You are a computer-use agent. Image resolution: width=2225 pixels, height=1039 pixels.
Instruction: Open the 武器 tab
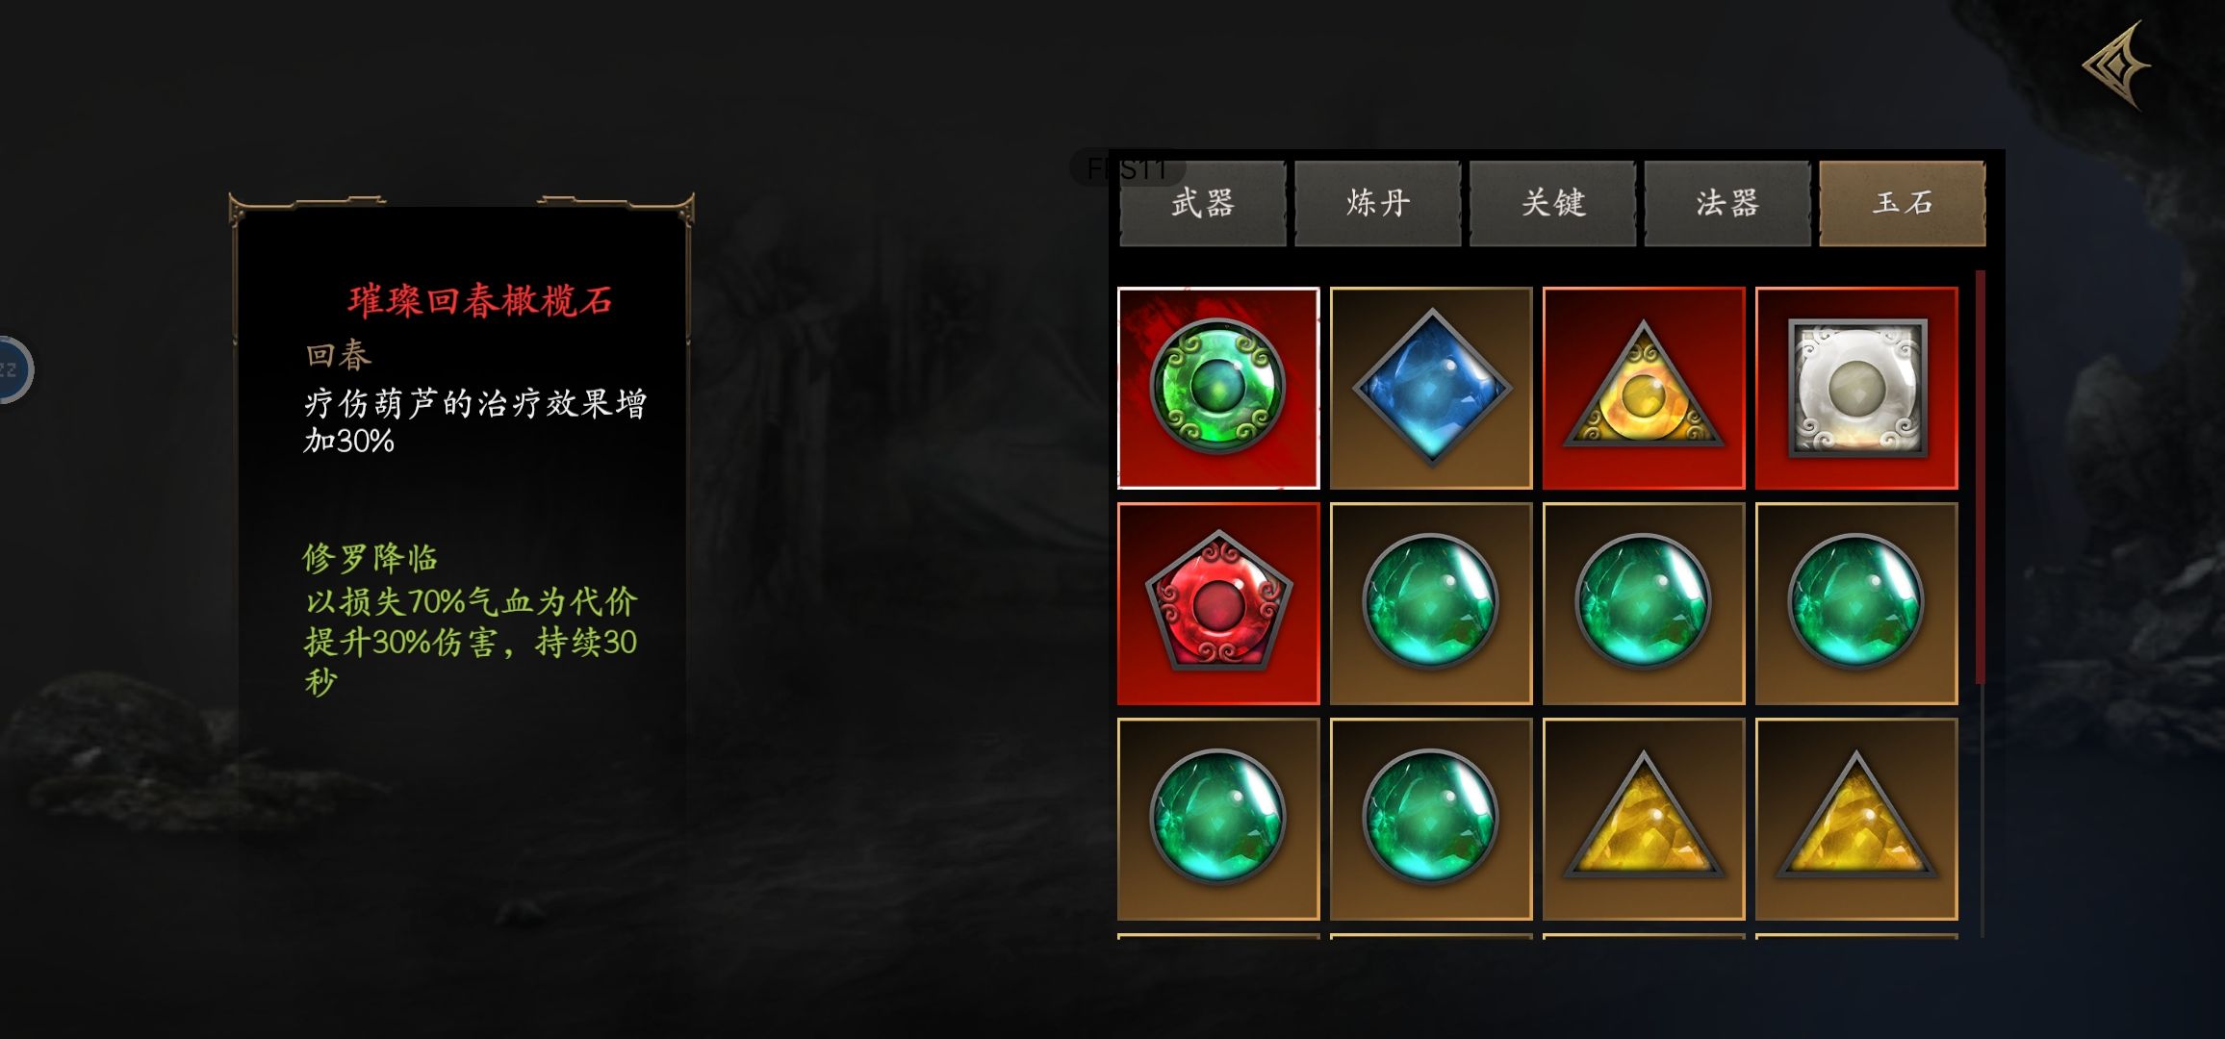coord(1203,203)
